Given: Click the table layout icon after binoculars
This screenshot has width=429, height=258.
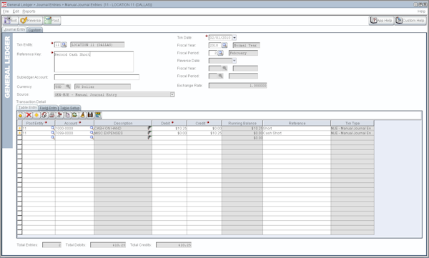Looking at the screenshot, I should (98, 115).
